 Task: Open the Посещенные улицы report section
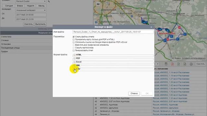pyautogui.click(x=27, y=48)
